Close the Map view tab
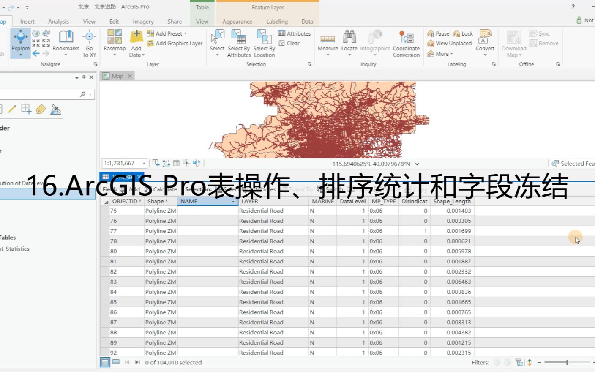Image resolution: width=595 pixels, height=372 pixels. coord(130,76)
